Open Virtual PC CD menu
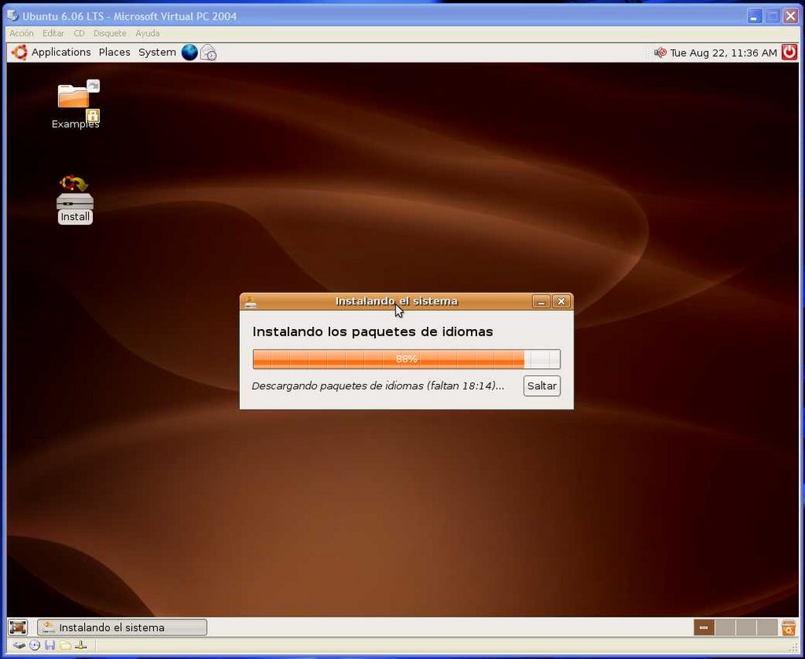805x659 pixels. pos(79,33)
